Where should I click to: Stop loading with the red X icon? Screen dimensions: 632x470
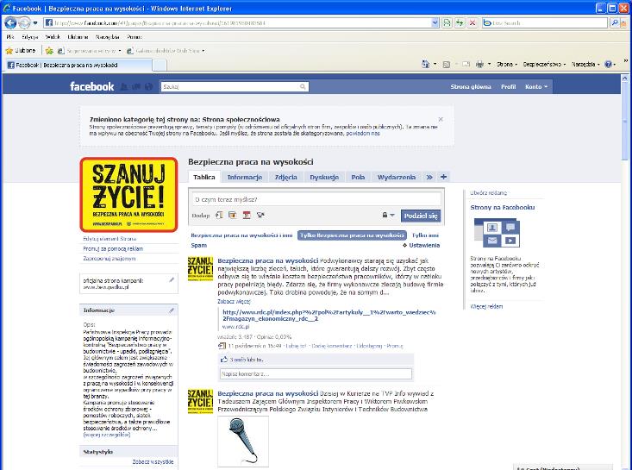click(472, 23)
